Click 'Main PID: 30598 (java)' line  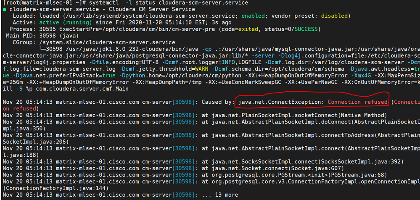(x=42, y=36)
